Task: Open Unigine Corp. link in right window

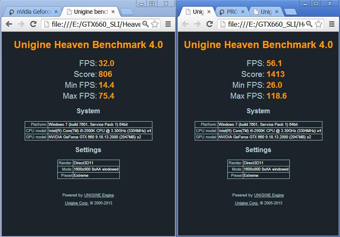Action: click(x=247, y=203)
